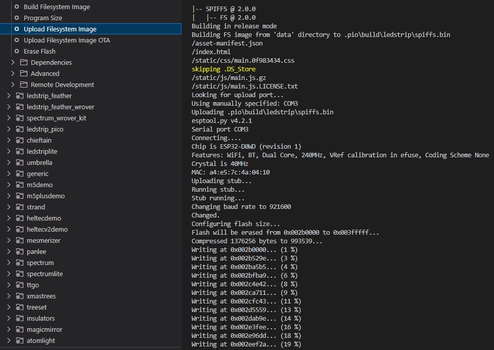This screenshot has width=494, height=350.
Task: Click generic environment folder icon
Action: tap(20, 173)
